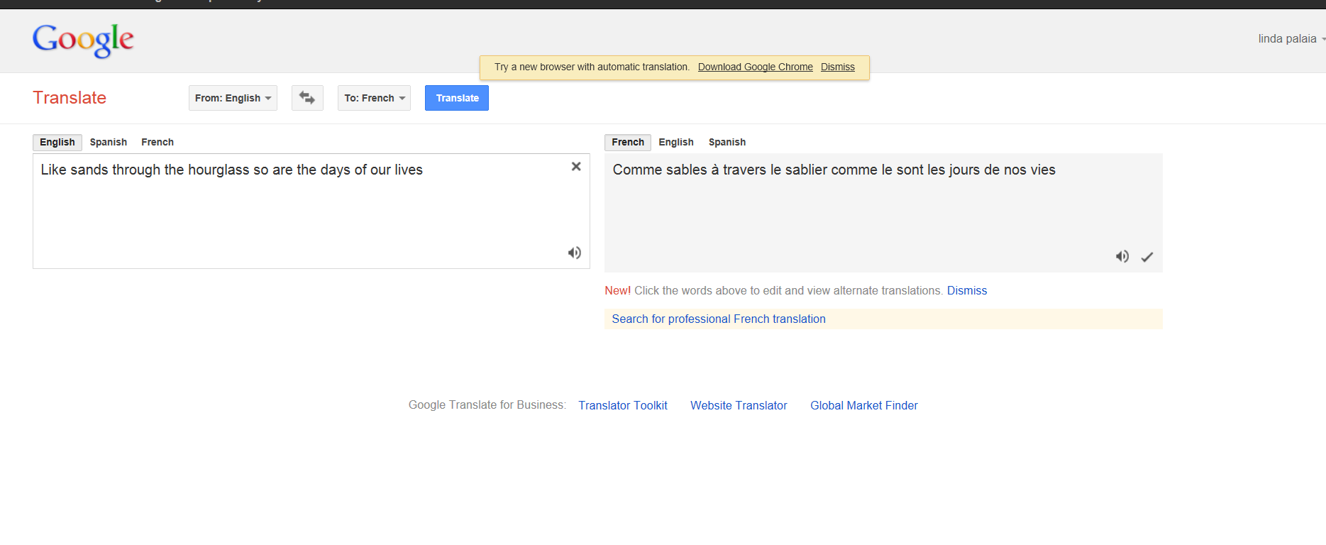The image size is (1326, 545).
Task: Select the Spanish source language tab
Action: (x=109, y=142)
